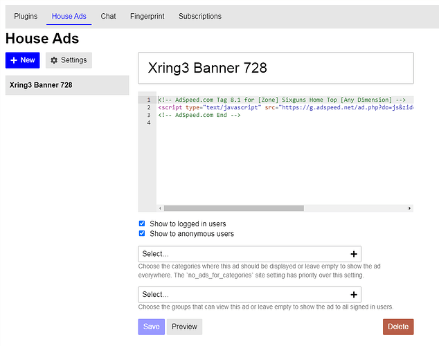The image size is (439, 346).
Task: Open the Plugins tab
Action: point(26,16)
